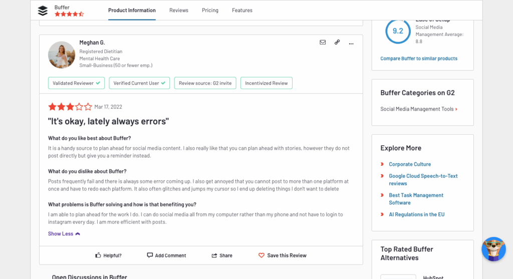Image resolution: width=513 pixels, height=279 pixels.
Task: Click the Share review icon
Action: [214, 255]
